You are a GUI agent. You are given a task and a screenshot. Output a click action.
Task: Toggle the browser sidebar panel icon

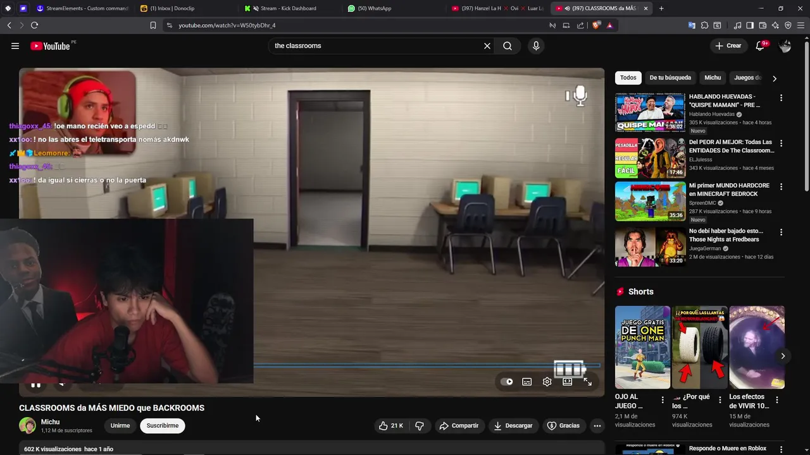click(750, 25)
